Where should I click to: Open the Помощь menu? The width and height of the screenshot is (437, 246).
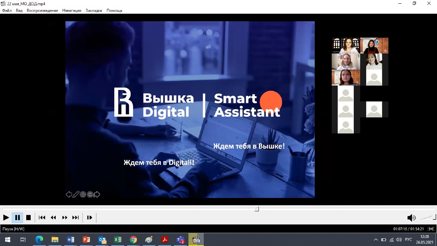114,11
